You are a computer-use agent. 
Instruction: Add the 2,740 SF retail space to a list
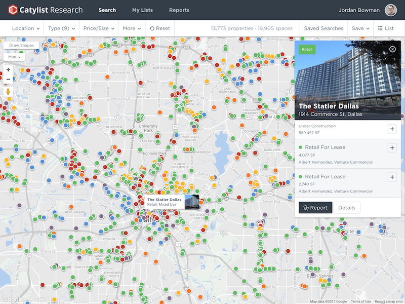(392, 177)
